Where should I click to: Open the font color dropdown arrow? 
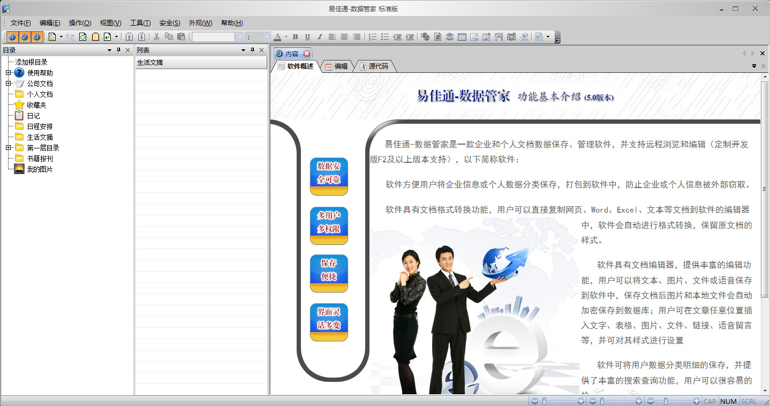(x=286, y=37)
